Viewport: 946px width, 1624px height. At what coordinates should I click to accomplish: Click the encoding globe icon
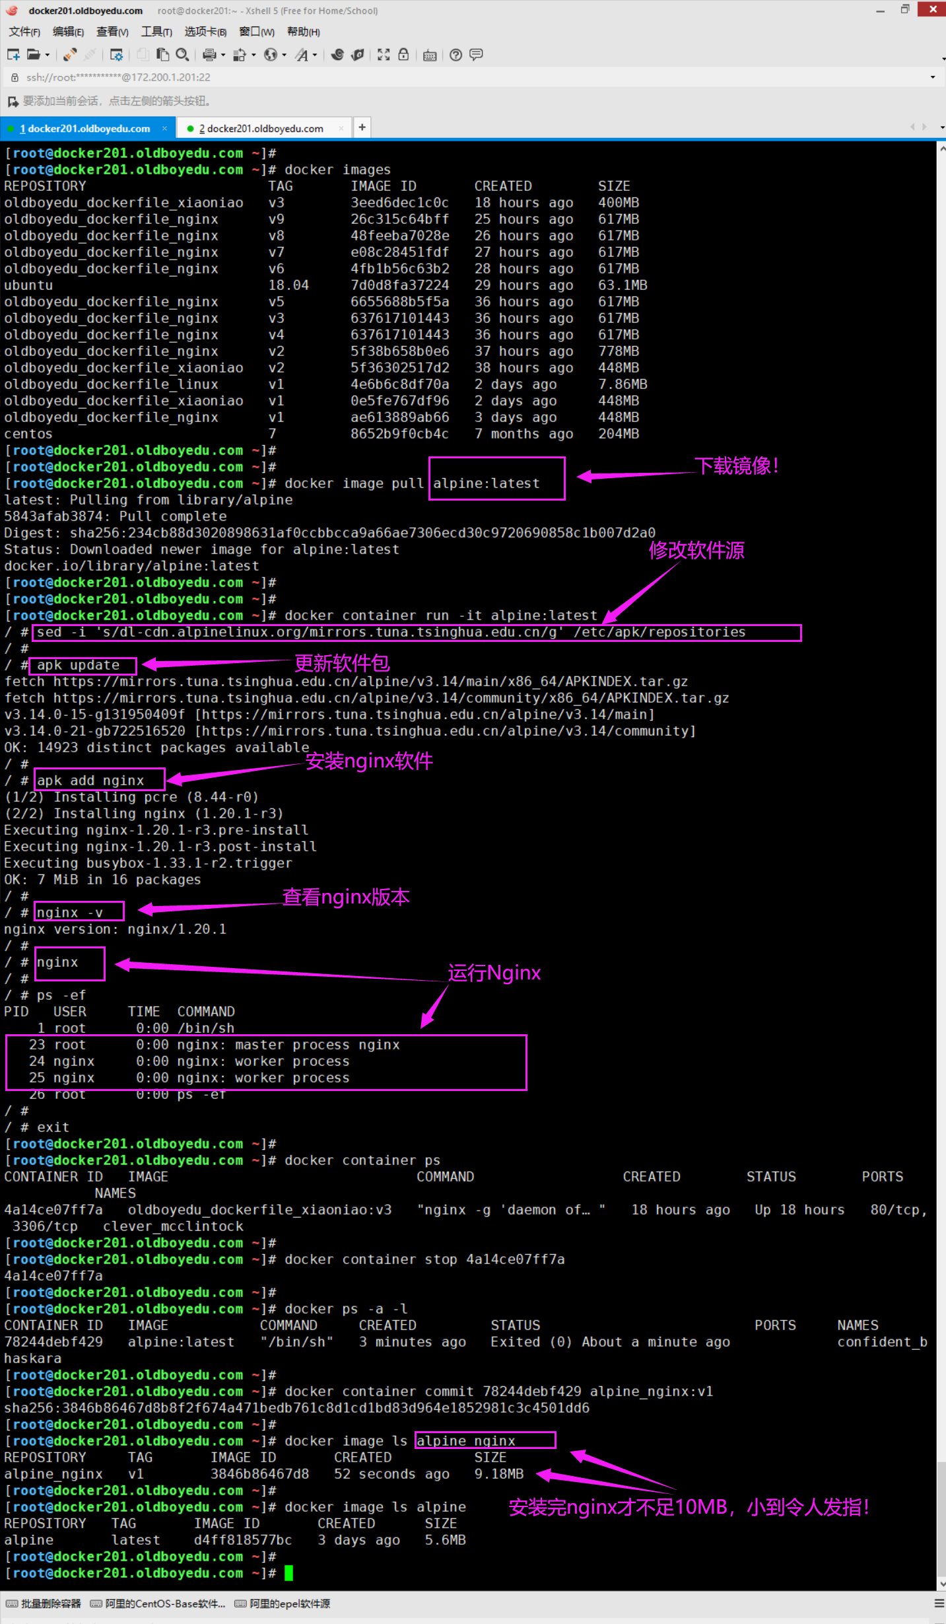[x=271, y=55]
